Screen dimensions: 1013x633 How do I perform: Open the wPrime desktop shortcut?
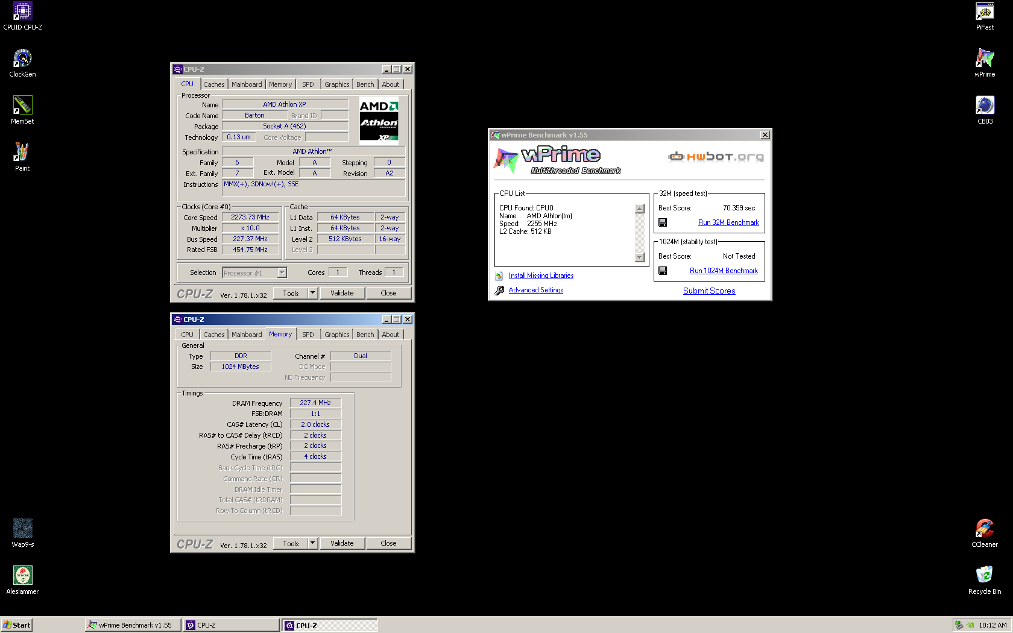pyautogui.click(x=985, y=63)
